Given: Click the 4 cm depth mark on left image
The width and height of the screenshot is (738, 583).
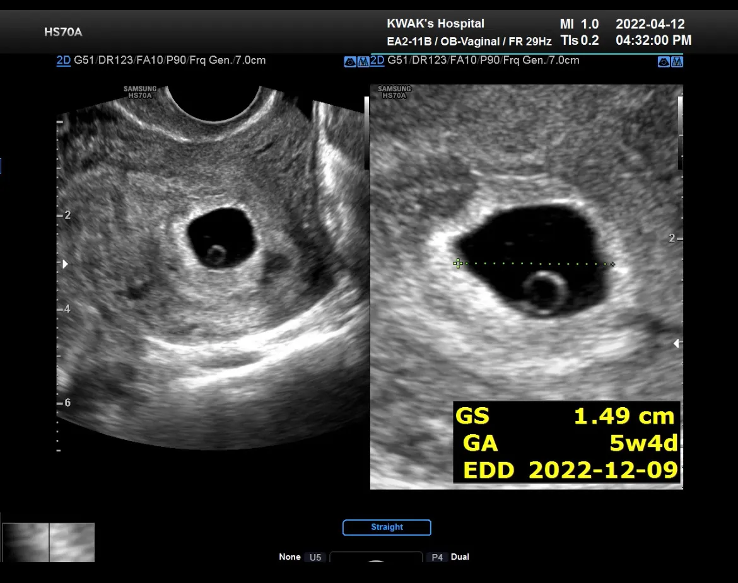Looking at the screenshot, I should pyautogui.click(x=64, y=309).
